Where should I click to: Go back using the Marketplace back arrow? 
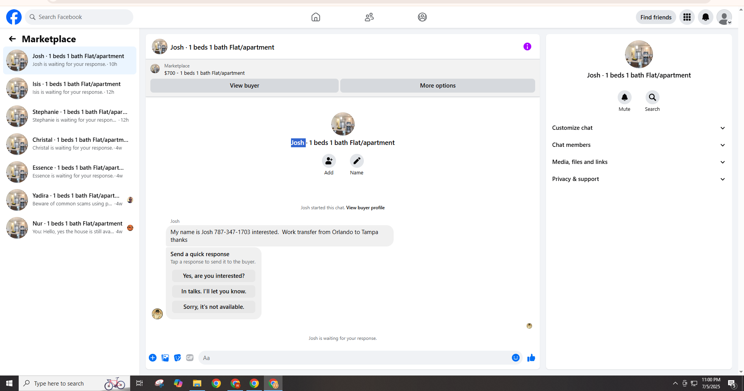point(12,39)
